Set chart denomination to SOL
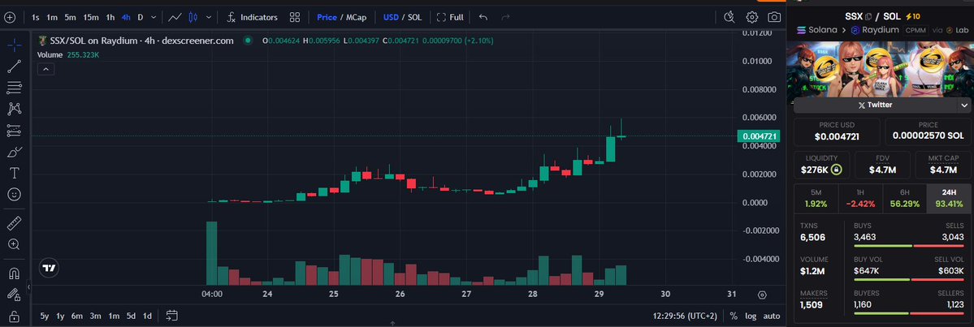The height and width of the screenshot is (327, 974). (414, 17)
